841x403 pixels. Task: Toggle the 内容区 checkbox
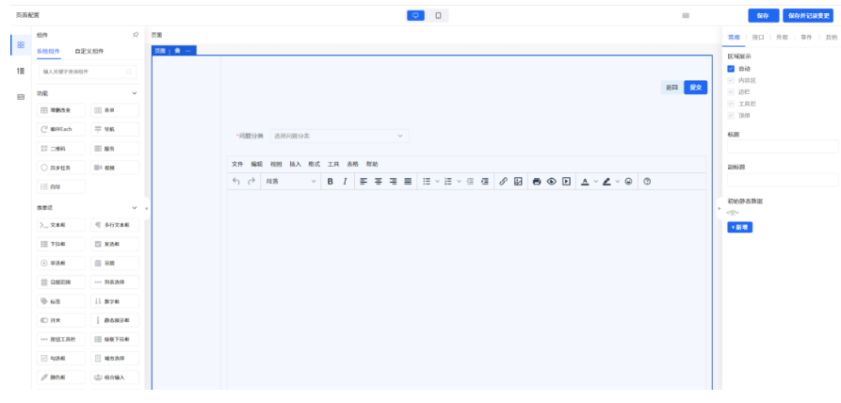click(731, 80)
